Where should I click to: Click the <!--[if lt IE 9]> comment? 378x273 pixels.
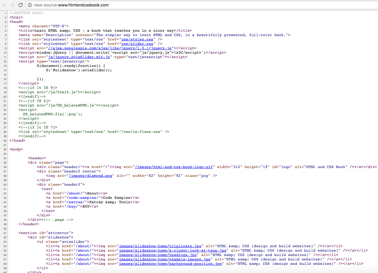pos(38,88)
